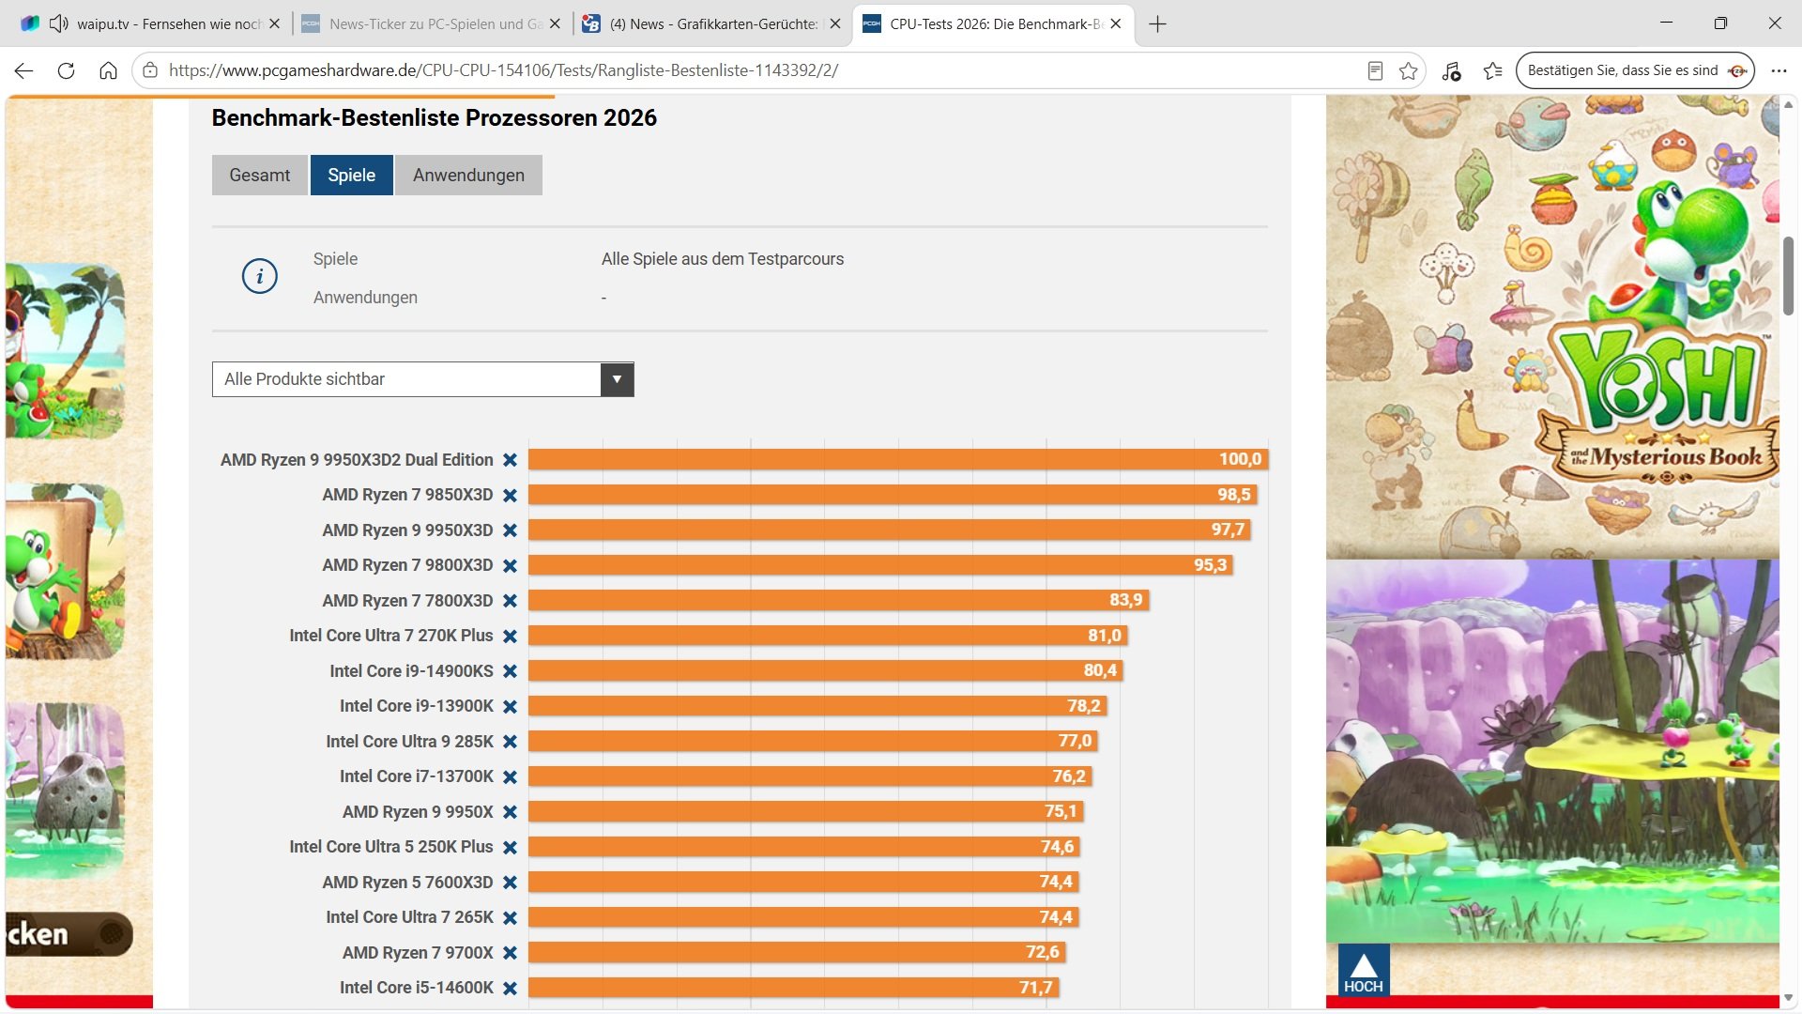This screenshot has height=1014, width=1802.
Task: Click the Intel Core Ultra 9 285K label
Action: click(409, 742)
